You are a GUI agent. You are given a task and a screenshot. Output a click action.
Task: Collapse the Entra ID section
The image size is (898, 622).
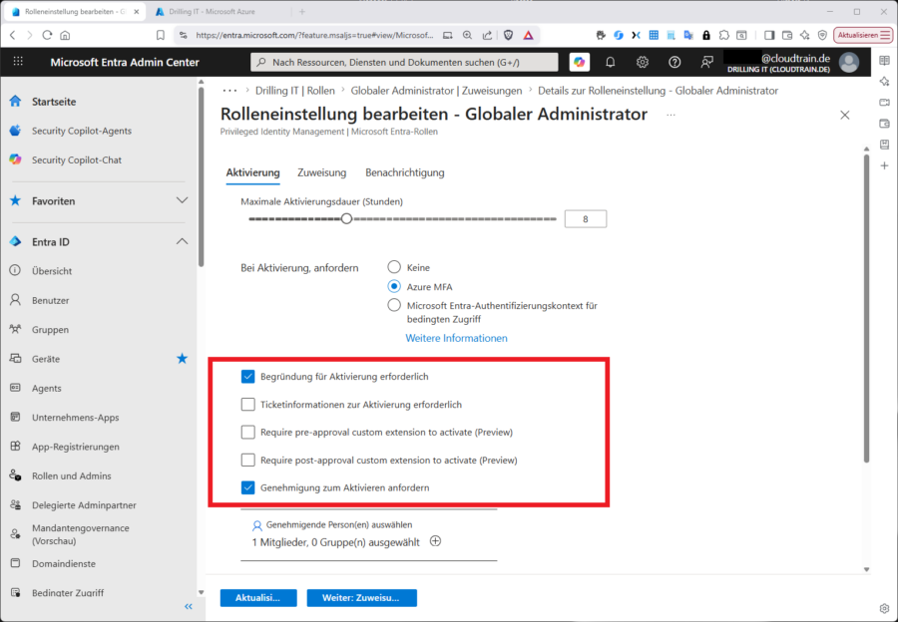(x=182, y=241)
